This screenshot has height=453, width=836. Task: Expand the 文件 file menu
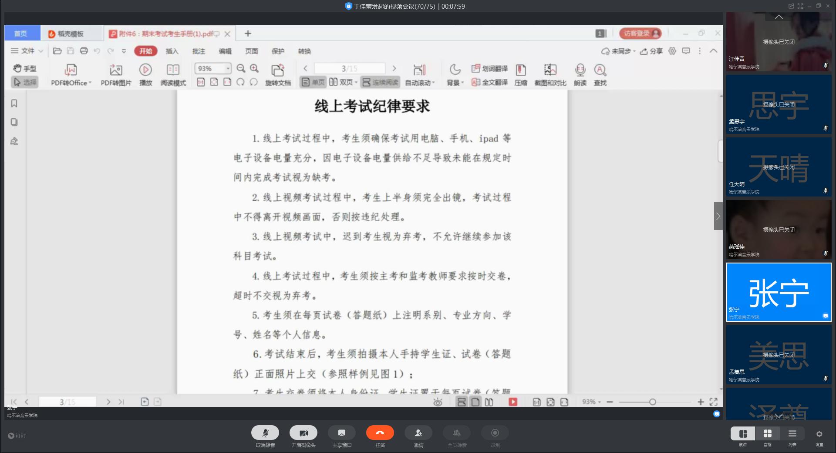(x=27, y=51)
